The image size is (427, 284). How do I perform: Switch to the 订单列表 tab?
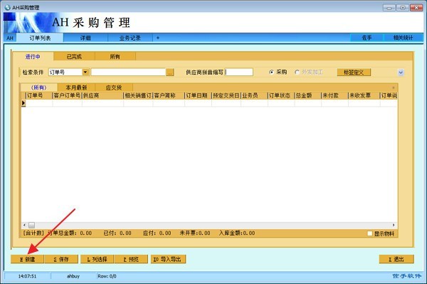tap(40, 38)
